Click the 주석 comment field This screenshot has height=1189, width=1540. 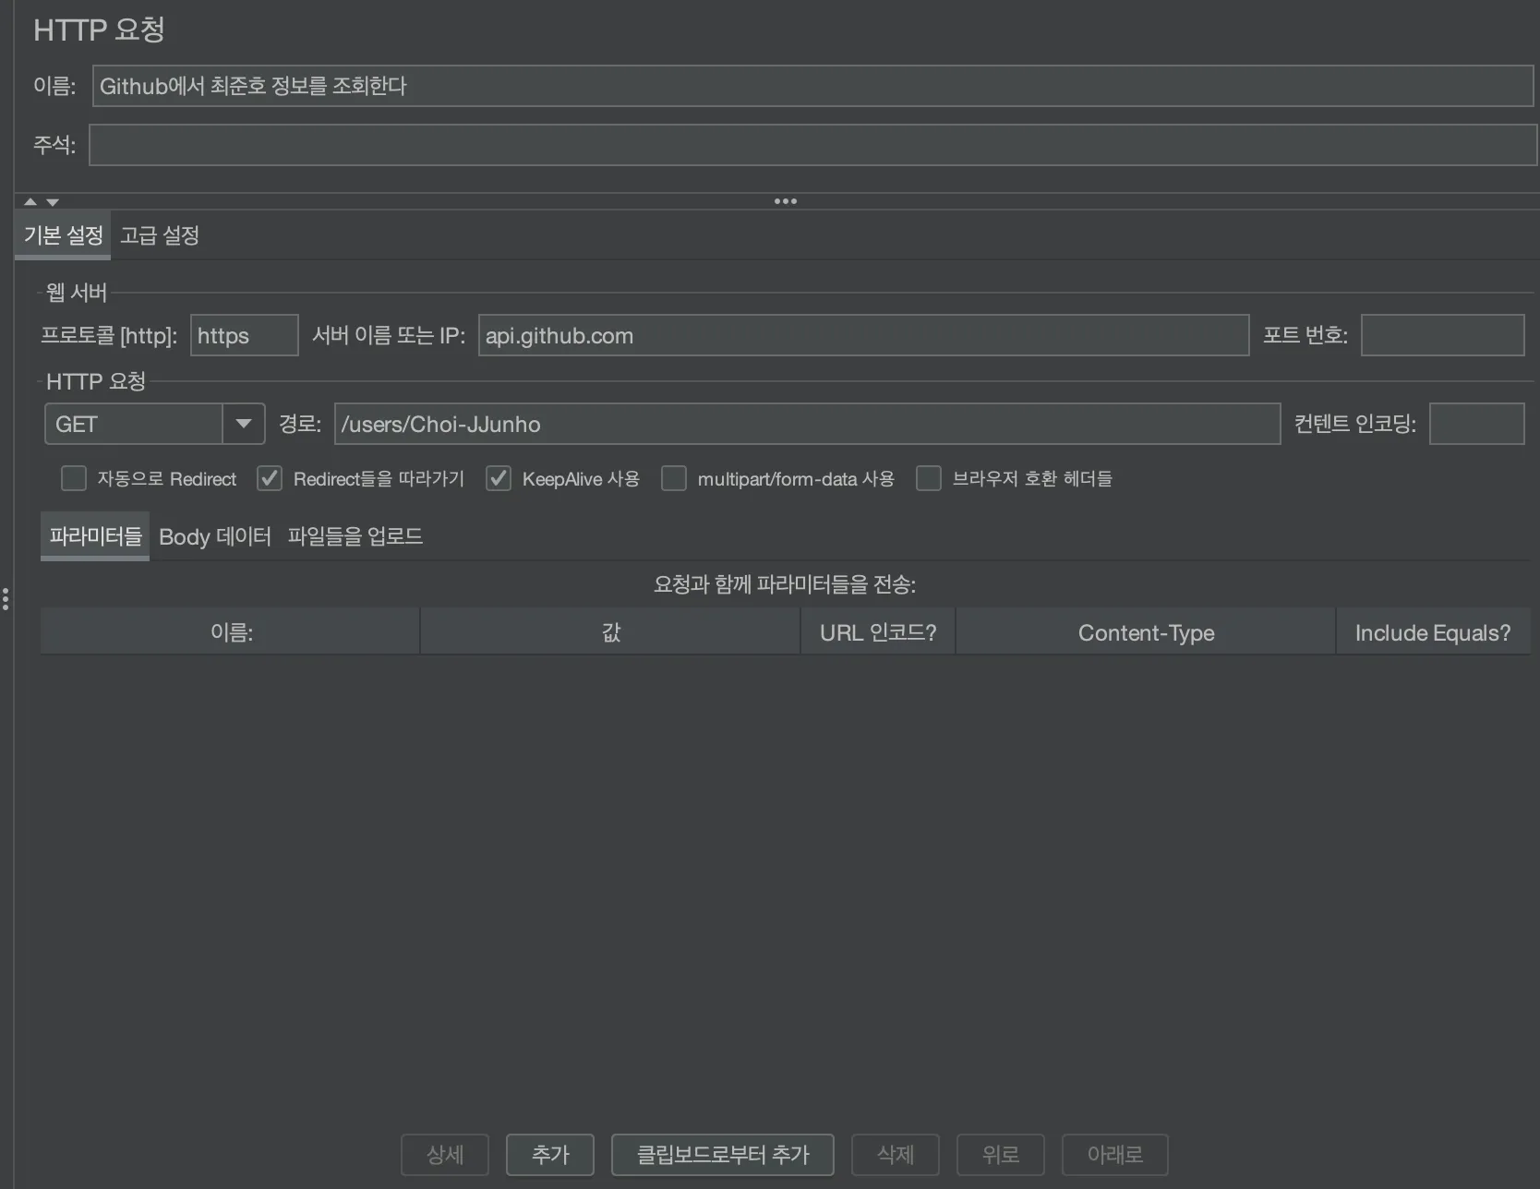pos(812,145)
